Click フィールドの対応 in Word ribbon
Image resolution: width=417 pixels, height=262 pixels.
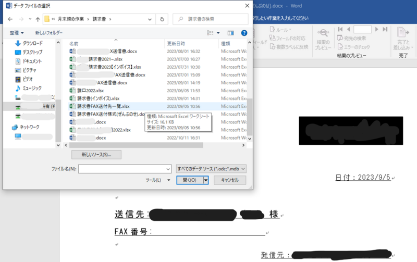[x=287, y=38]
